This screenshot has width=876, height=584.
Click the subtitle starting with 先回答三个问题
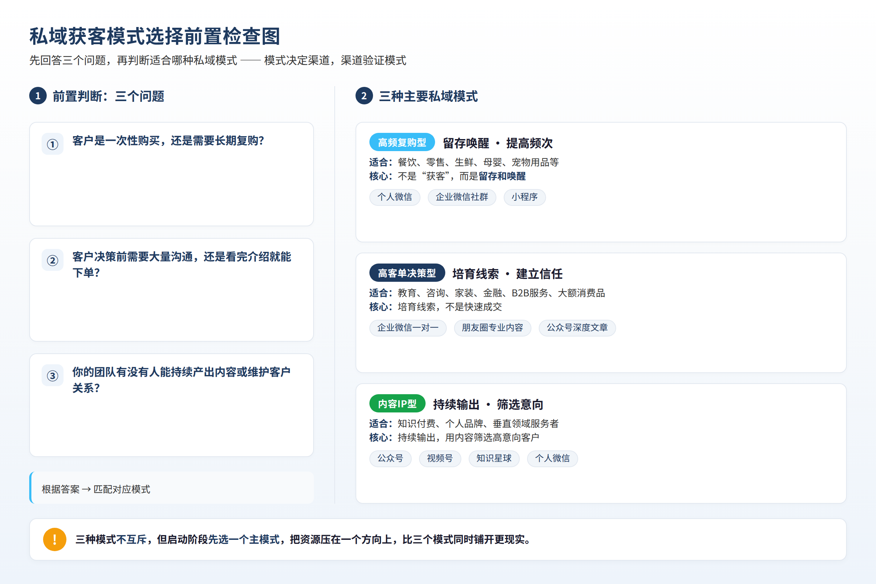coord(218,60)
